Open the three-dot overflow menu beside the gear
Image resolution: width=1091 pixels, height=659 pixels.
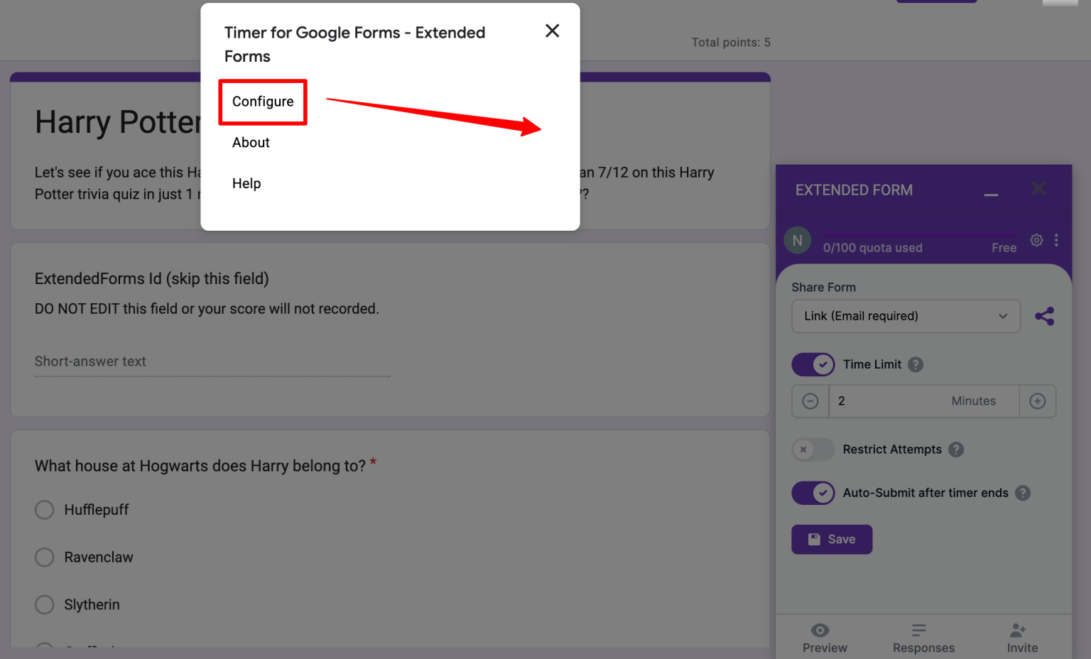click(1057, 240)
